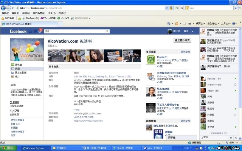The height and width of the screenshot is (151, 242).
Task: Open the Mobile01 favorites bar link
Action: click(63, 18)
